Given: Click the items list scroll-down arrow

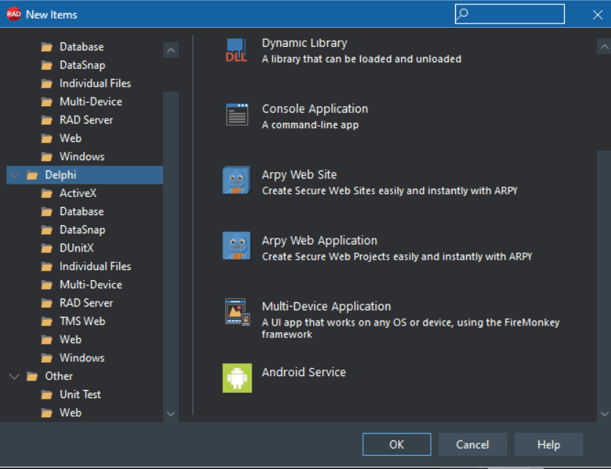Looking at the screenshot, I should tap(604, 413).
